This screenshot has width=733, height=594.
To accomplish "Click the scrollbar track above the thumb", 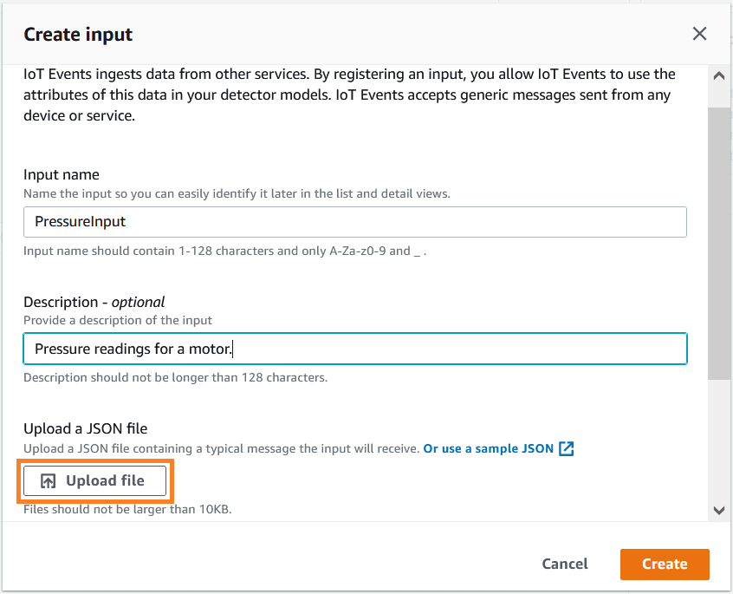I will tap(718, 95).
